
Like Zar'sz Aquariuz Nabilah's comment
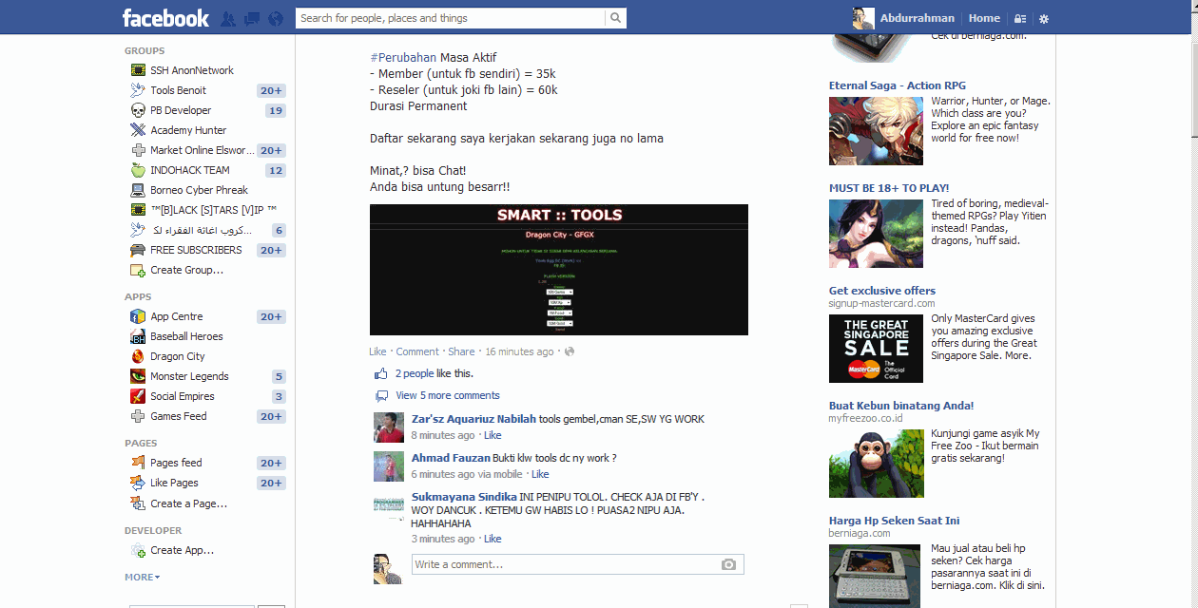pos(493,435)
